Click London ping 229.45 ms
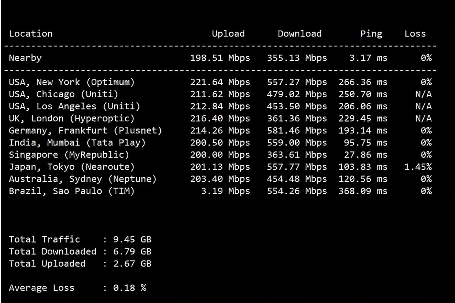Screen dimensions: 455x303 click(363, 119)
